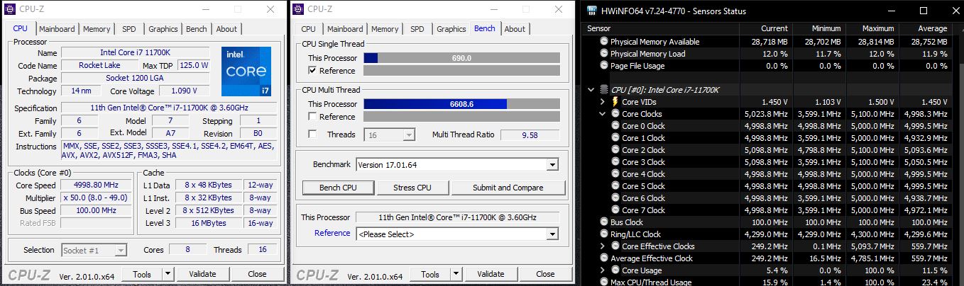Click the Core Speed 4998.80 MHz field
Screen dimensions: 964x286
pos(97,185)
